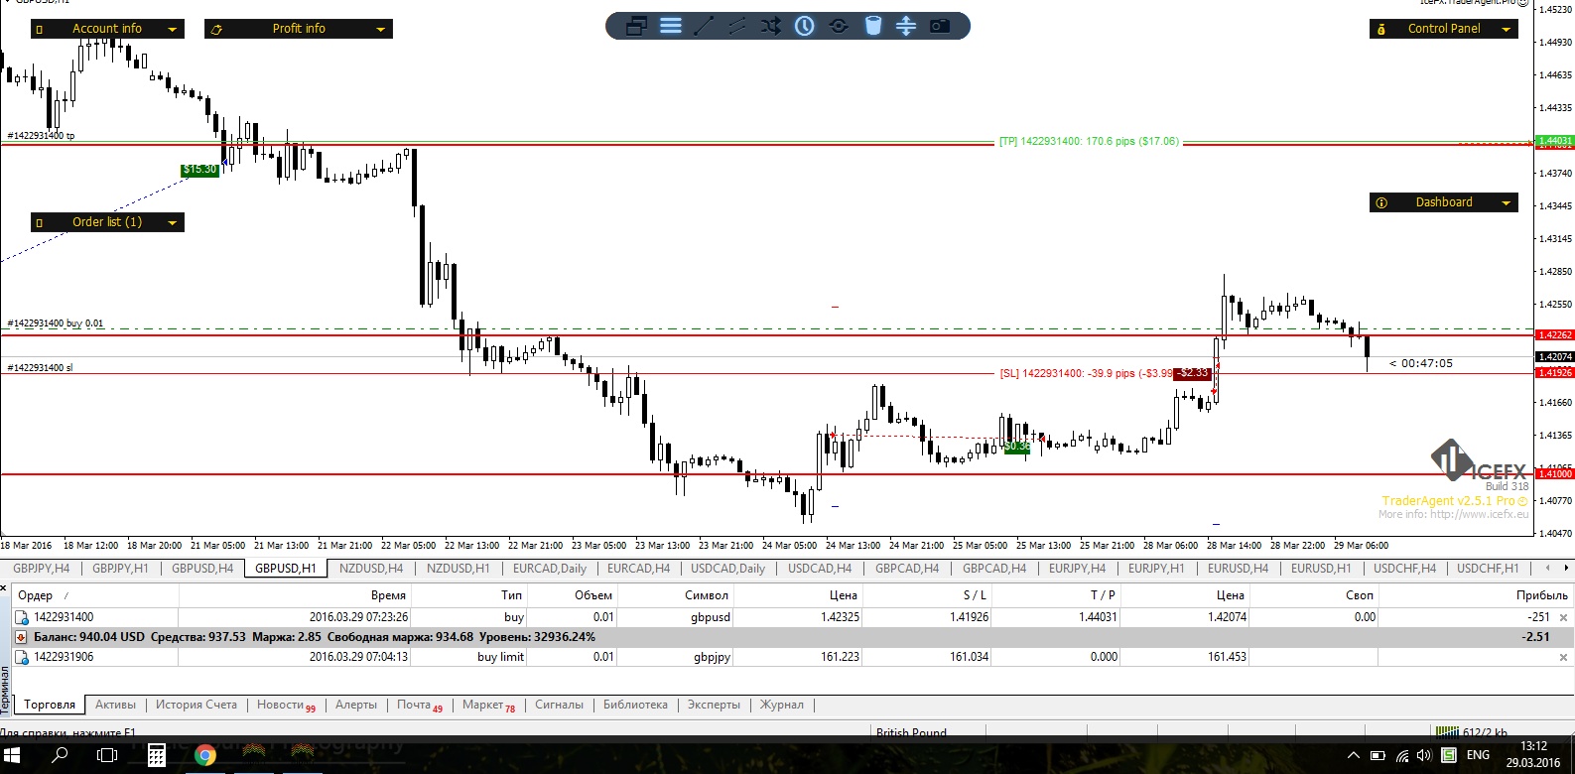
Task: Click the green TP line label on chart
Action: click(x=1089, y=142)
